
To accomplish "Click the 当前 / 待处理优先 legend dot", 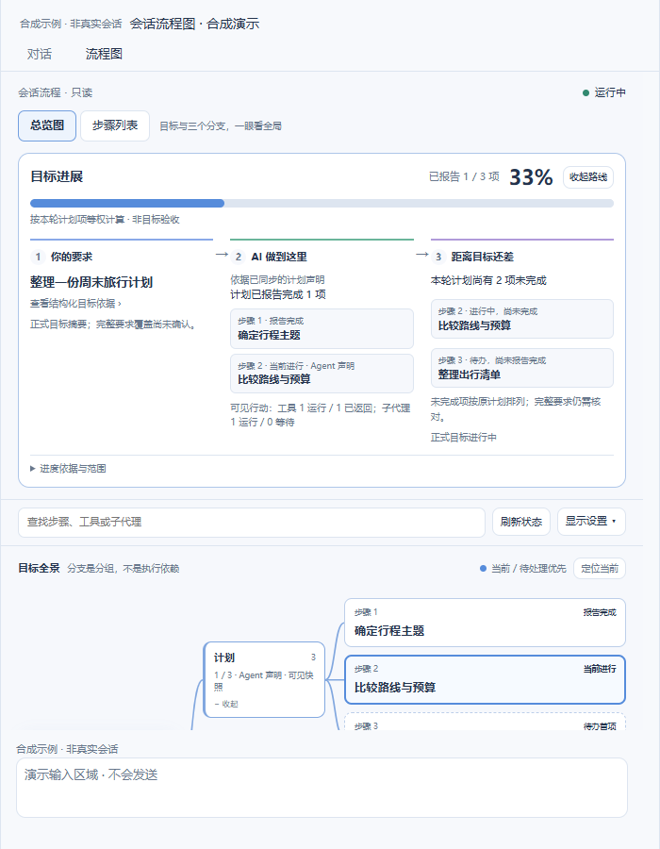I will 483,569.
